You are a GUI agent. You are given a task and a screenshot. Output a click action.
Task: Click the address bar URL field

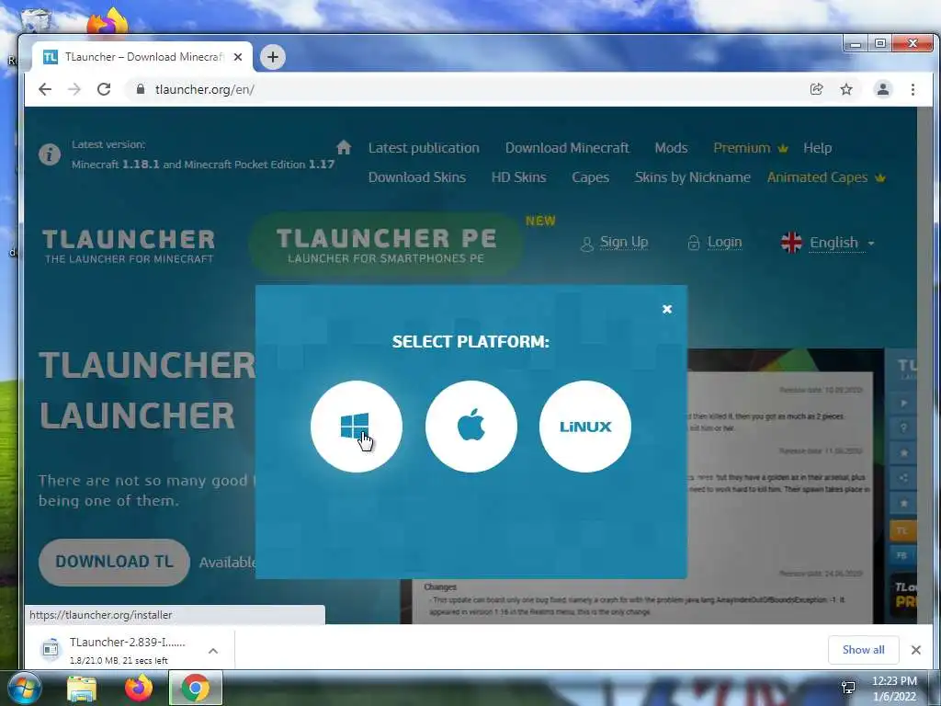(468, 89)
